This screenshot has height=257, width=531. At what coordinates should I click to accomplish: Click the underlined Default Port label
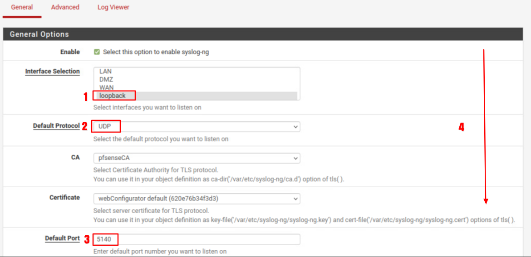tap(62, 238)
